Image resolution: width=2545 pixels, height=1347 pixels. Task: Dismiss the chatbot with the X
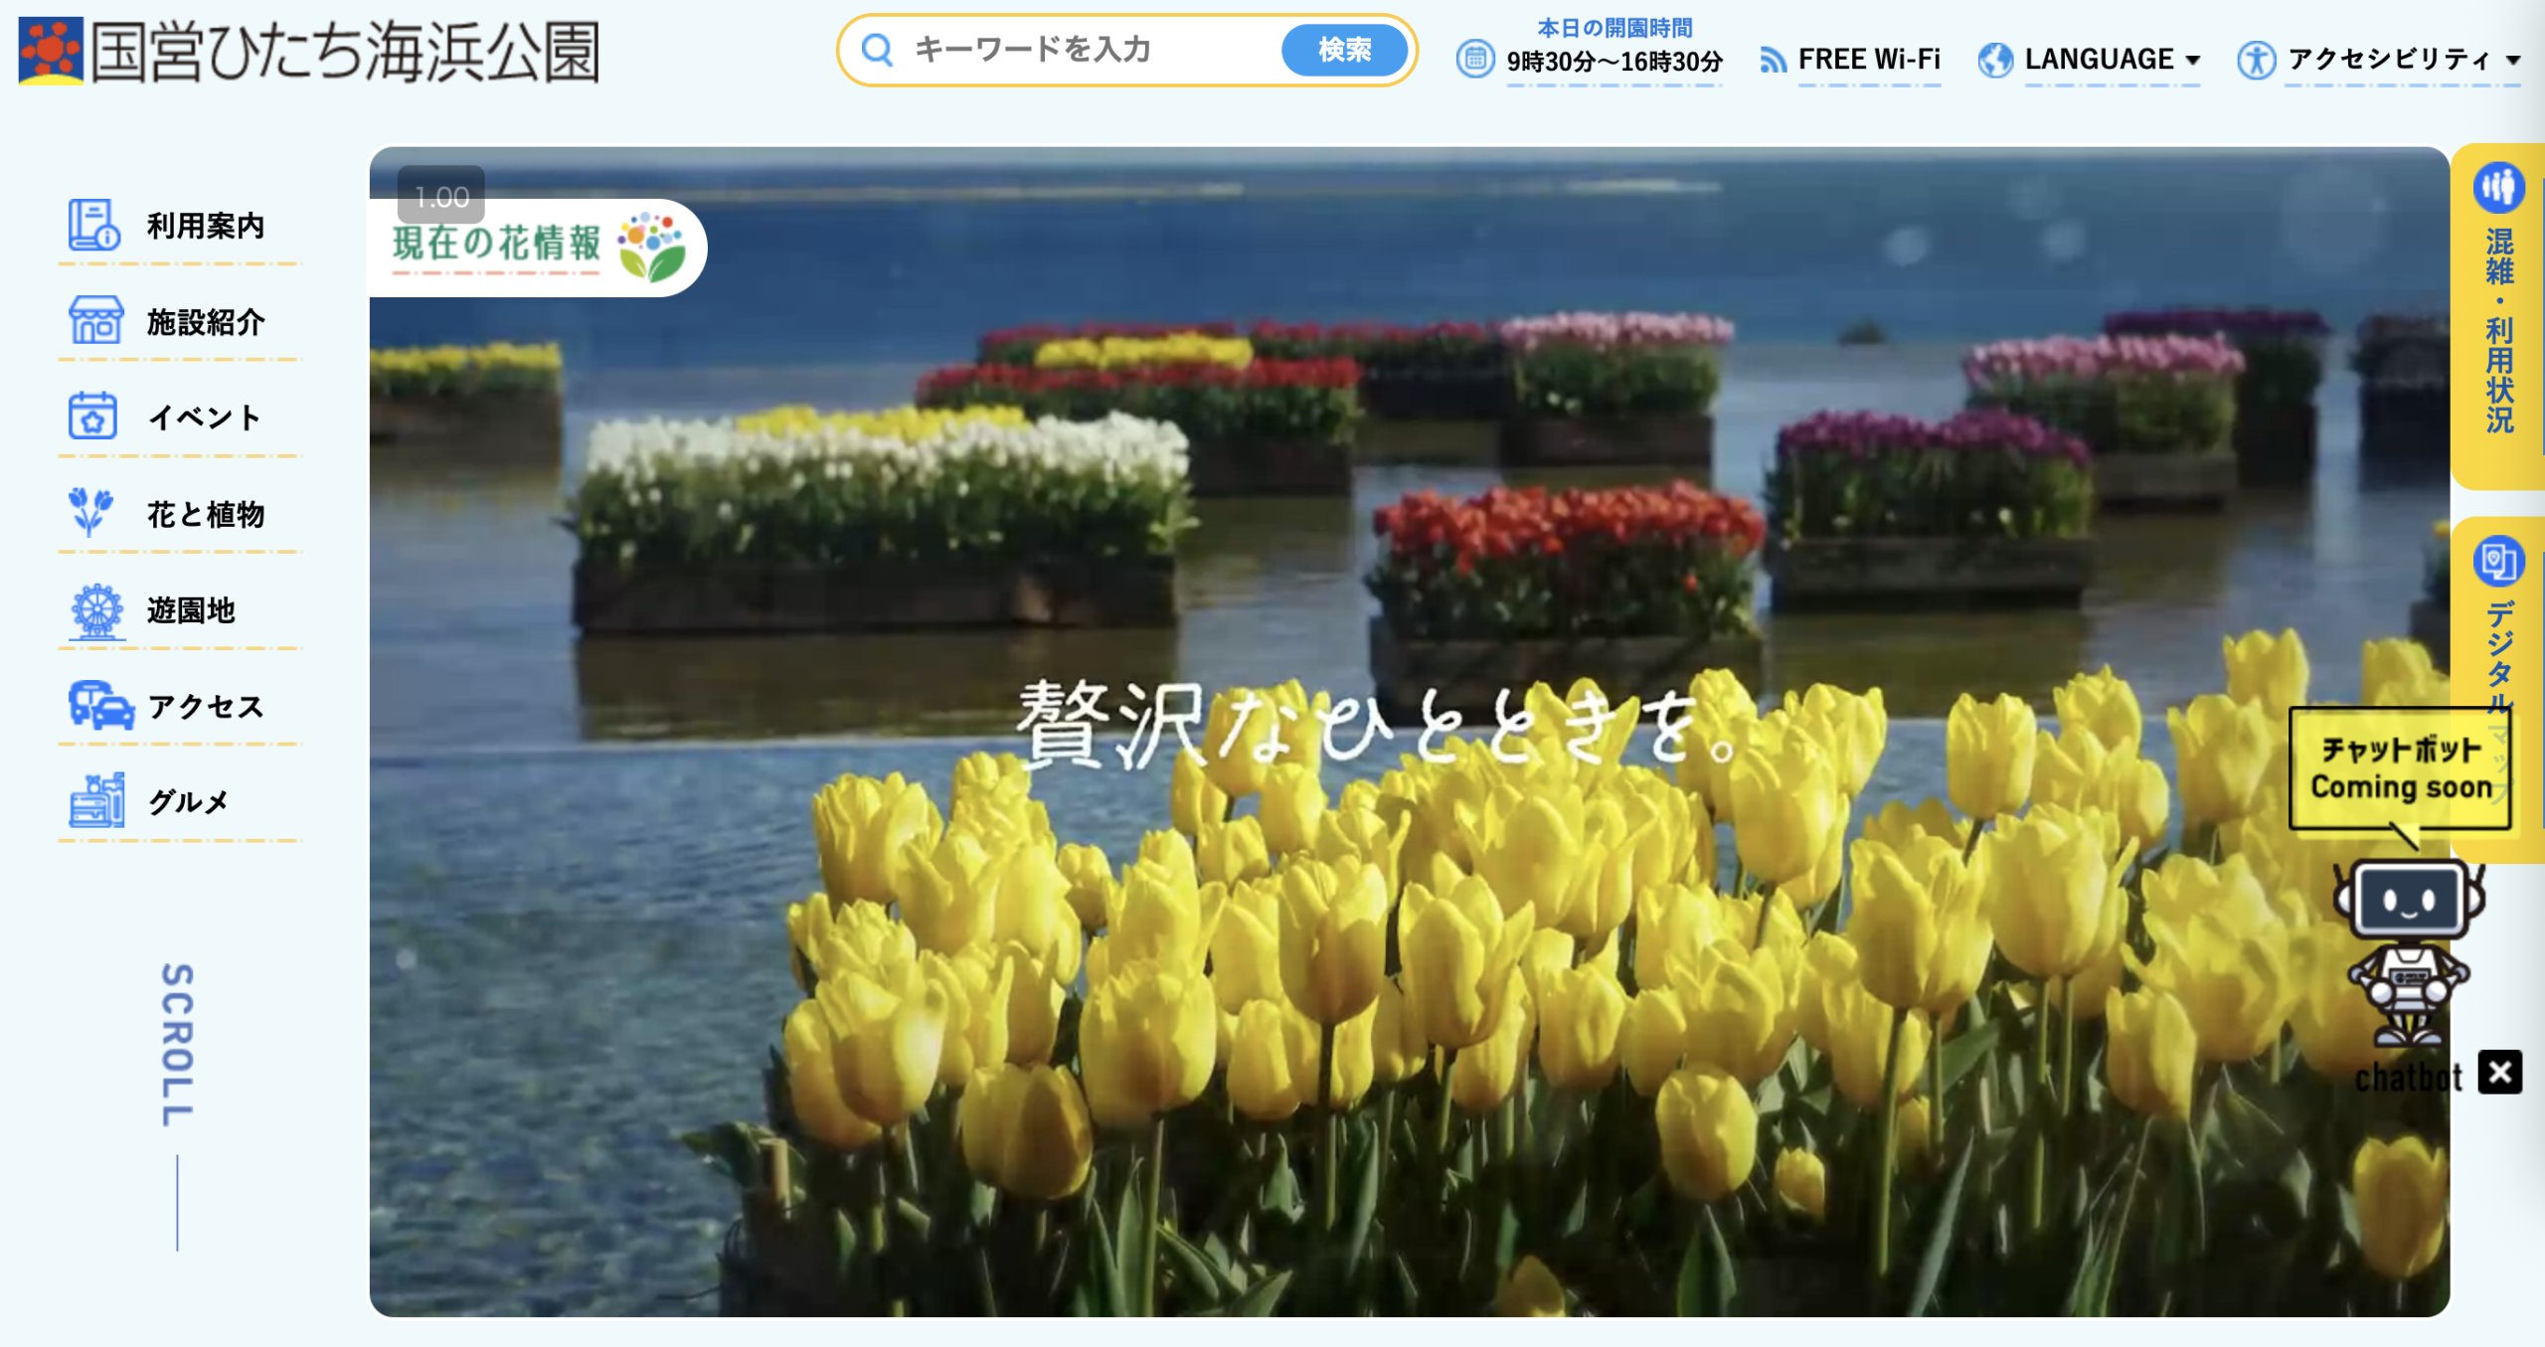tap(2501, 1074)
